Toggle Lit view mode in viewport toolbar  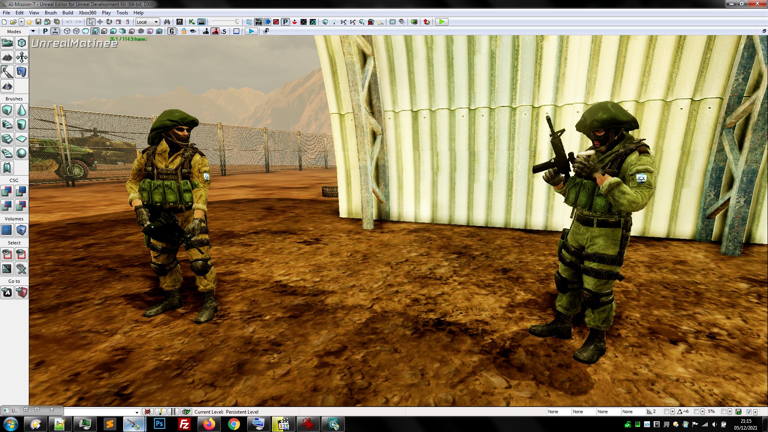click(x=95, y=31)
